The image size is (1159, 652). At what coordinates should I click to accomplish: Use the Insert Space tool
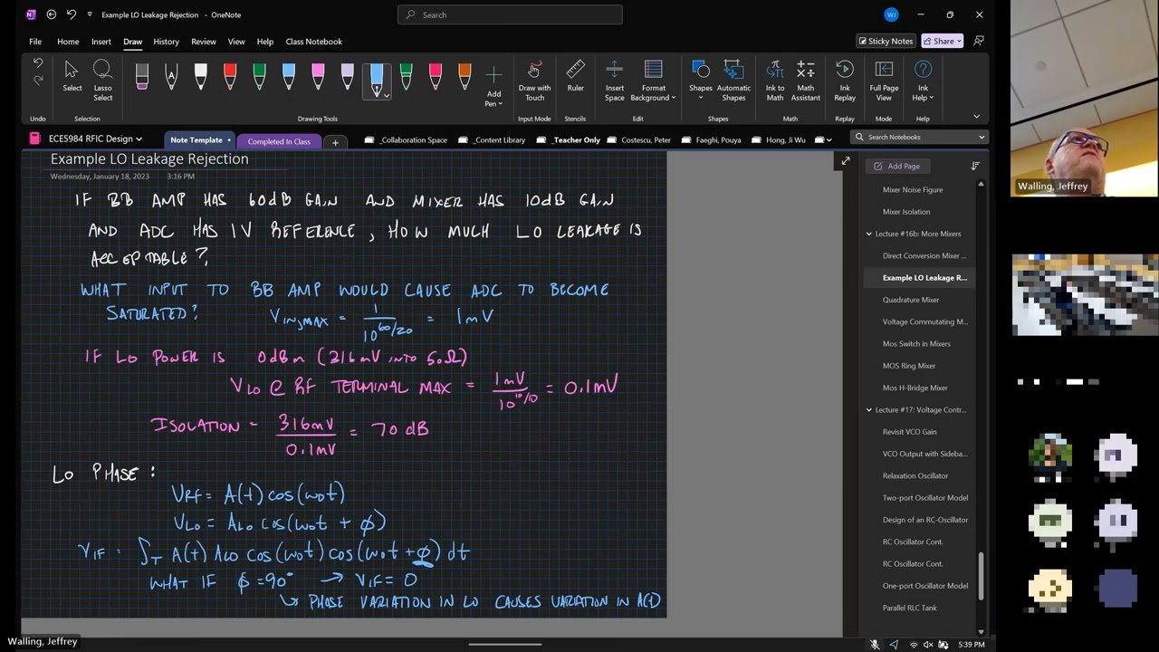[614, 81]
